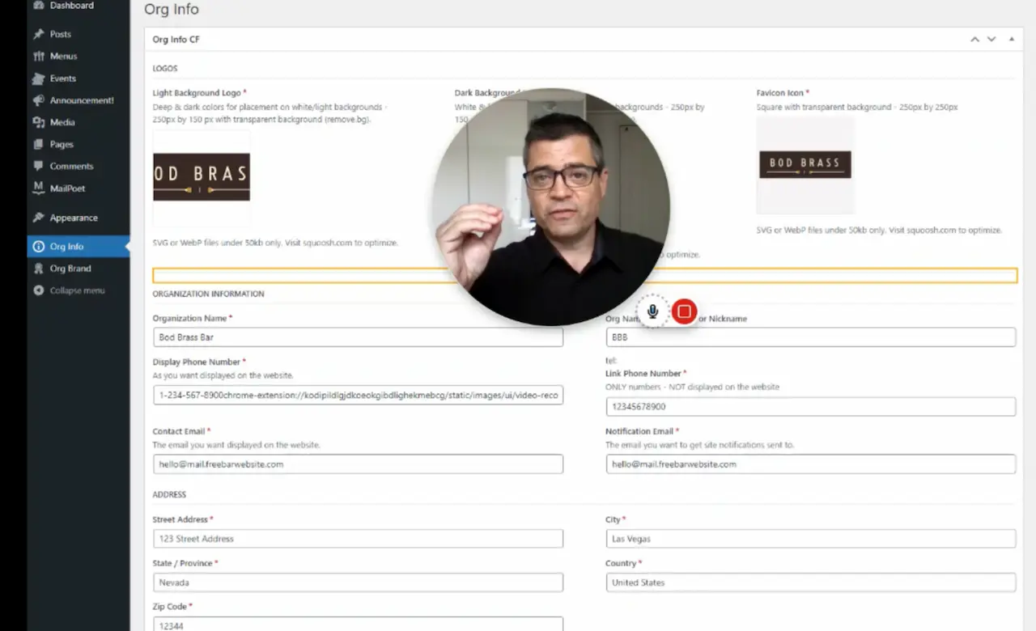1036x631 pixels.
Task: Click the Announcement megaphone icon
Action: click(x=39, y=100)
